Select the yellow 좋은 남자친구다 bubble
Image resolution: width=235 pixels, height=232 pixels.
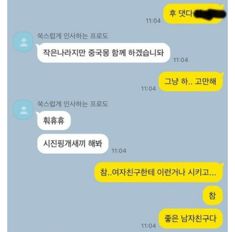(191, 218)
